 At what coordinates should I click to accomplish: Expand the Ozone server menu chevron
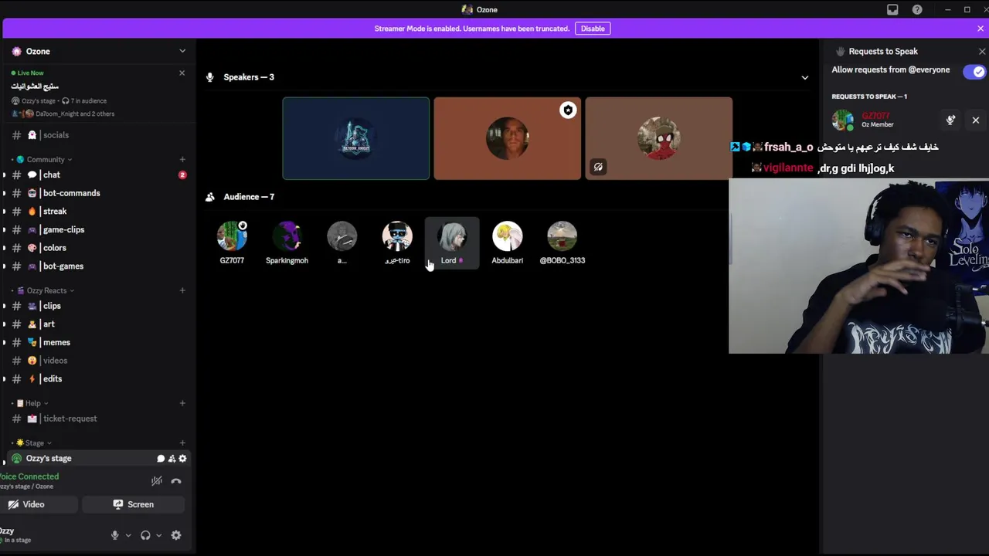pyautogui.click(x=182, y=52)
